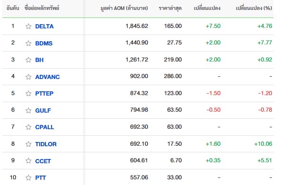This screenshot has height=185, width=283.
Task: Click the ชื่อย่อหลักทรัพย์ column header
Action: [x=42, y=8]
